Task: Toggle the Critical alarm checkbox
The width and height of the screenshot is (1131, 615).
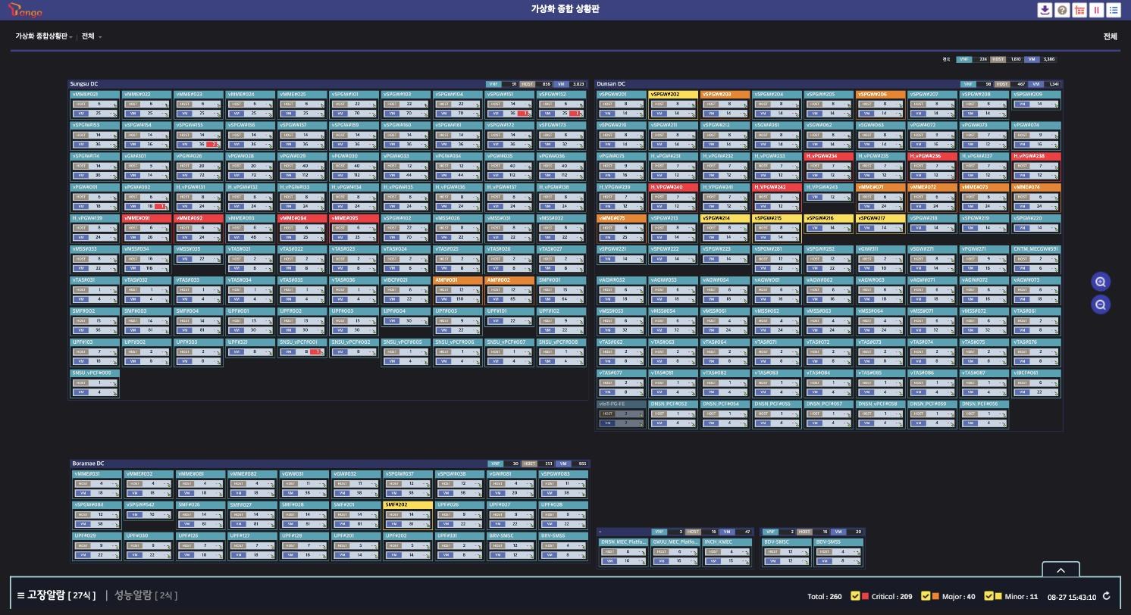Action: [855, 596]
